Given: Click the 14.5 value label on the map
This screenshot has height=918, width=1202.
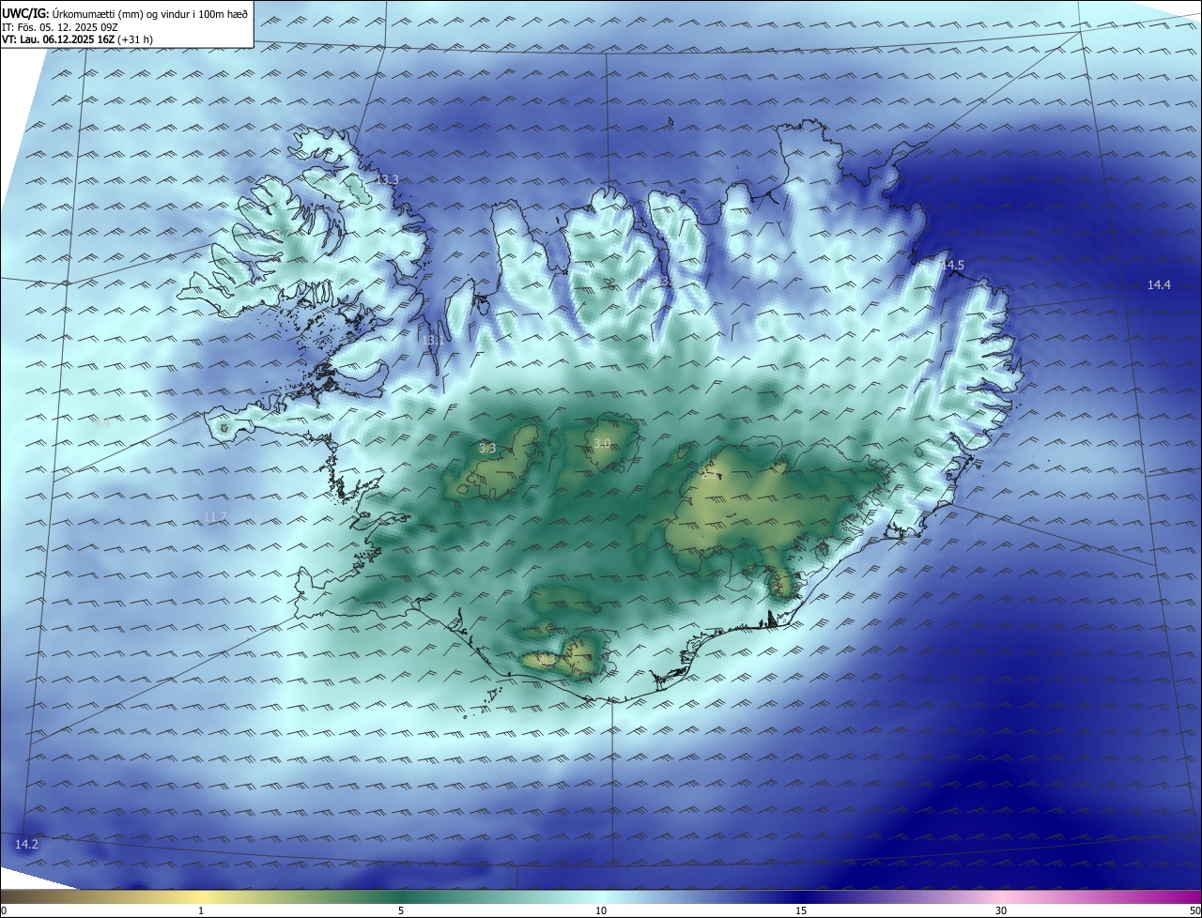Looking at the screenshot, I should coord(953,266).
